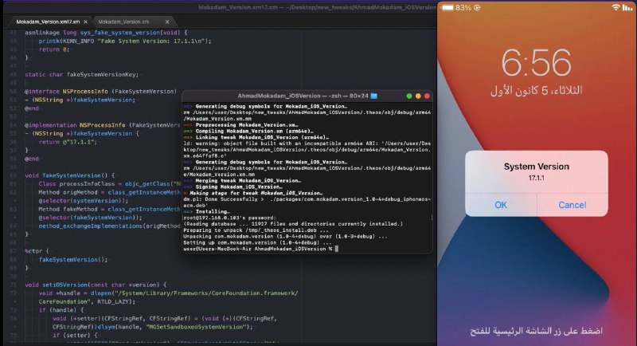Click 'System Version' alert title
Image resolution: width=637 pixels, height=346 pixels.
coord(536,167)
